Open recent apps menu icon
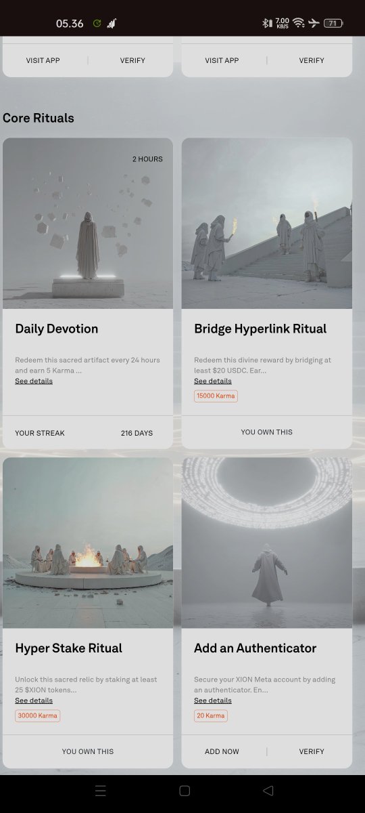This screenshot has width=365, height=813. pos(101,791)
